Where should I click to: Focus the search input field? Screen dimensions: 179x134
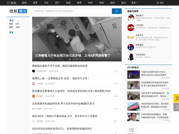72,11
